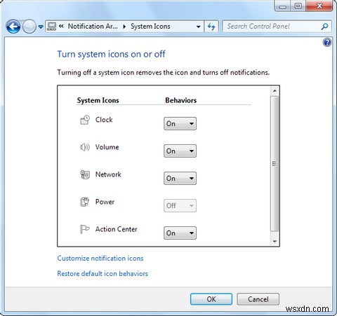The width and height of the screenshot is (337, 316).
Task: Click the Network system icon
Action: (85, 174)
